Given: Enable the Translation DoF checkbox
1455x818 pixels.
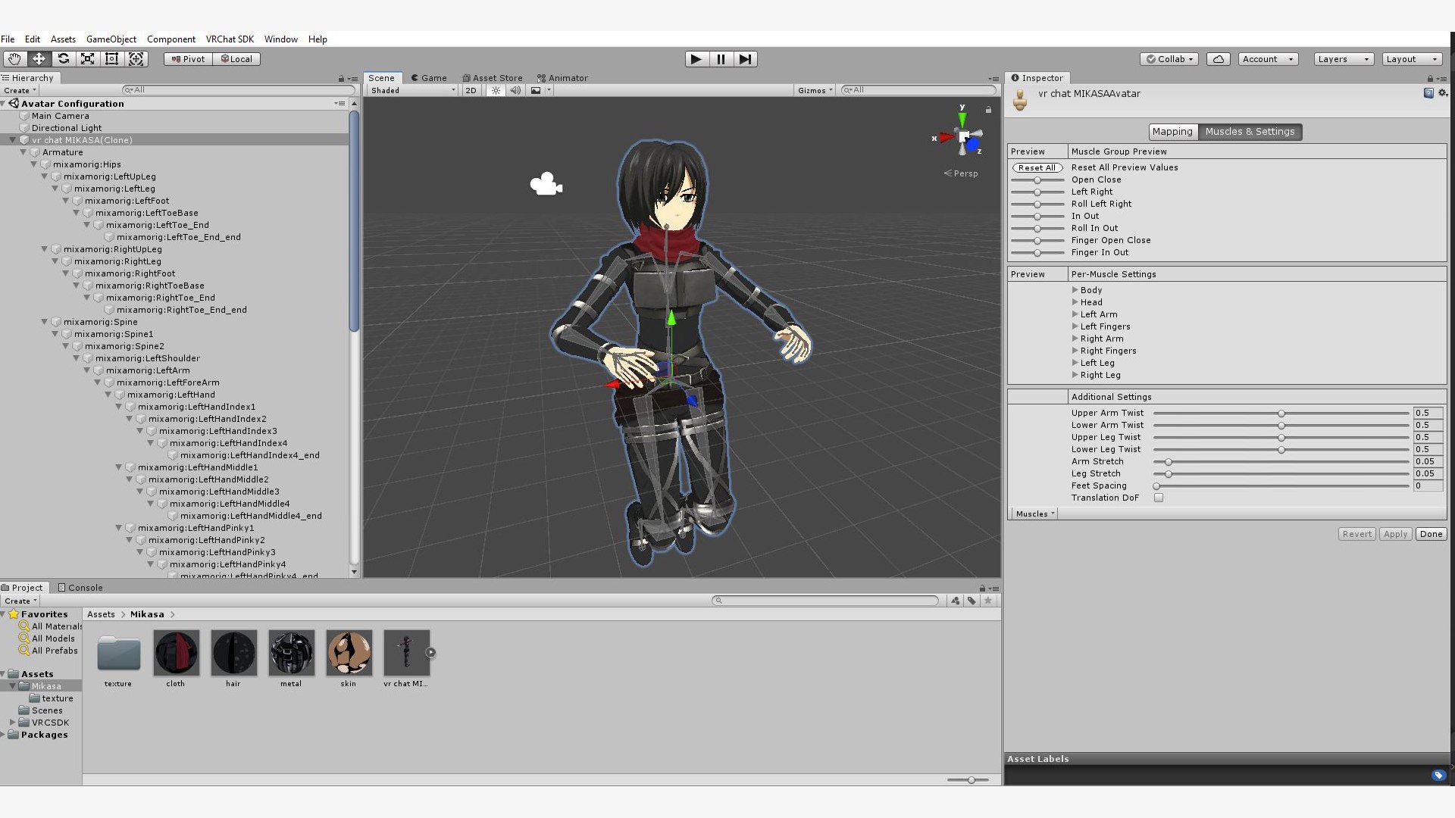Looking at the screenshot, I should (x=1159, y=498).
